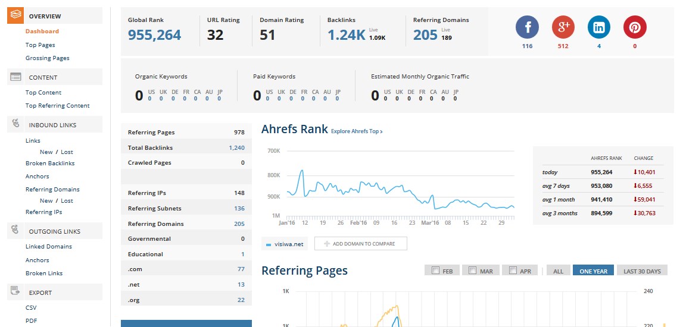Click New under inbound Links
This screenshot has height=327, width=683.
click(x=46, y=152)
